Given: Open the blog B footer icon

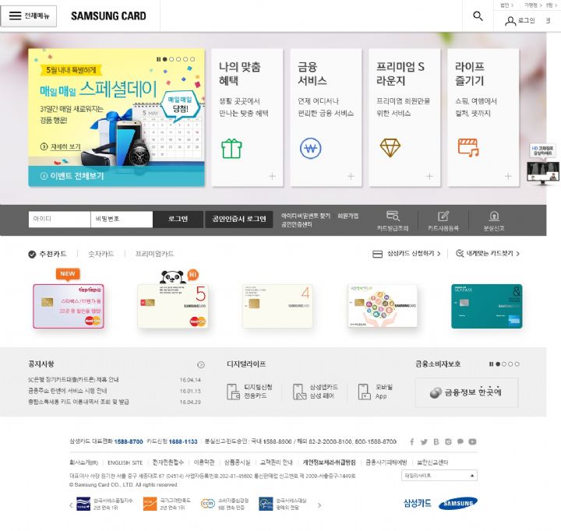Looking at the screenshot, I should (436, 441).
